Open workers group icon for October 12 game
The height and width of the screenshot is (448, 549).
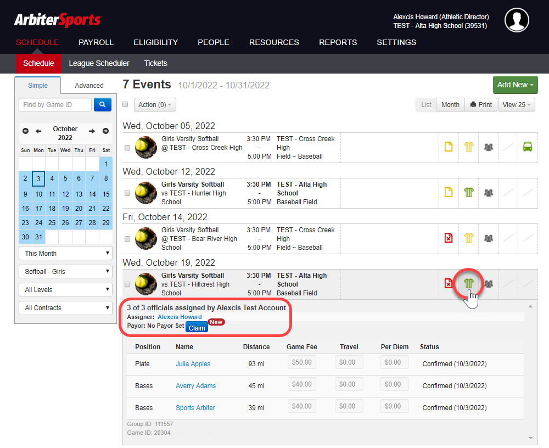(x=489, y=193)
